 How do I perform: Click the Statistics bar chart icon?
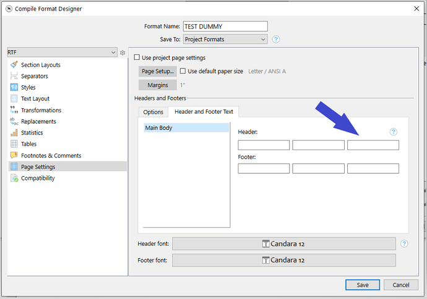[14, 133]
